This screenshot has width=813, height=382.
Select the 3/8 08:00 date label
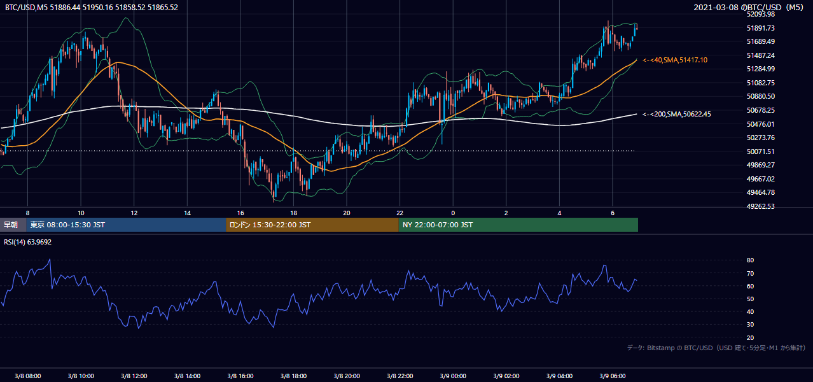(x=27, y=376)
